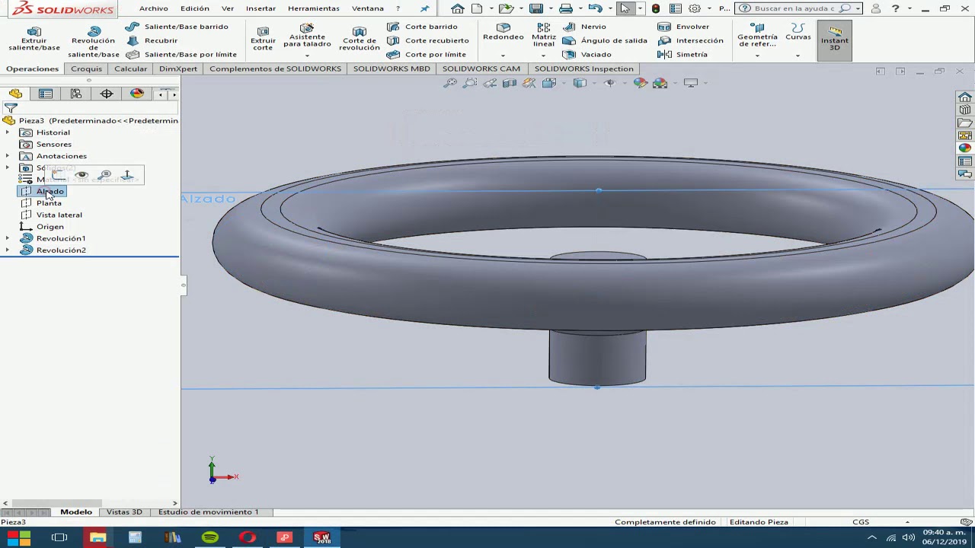975x548 pixels.
Task: Expand the Anotaciones tree node
Action: [x=8, y=156]
